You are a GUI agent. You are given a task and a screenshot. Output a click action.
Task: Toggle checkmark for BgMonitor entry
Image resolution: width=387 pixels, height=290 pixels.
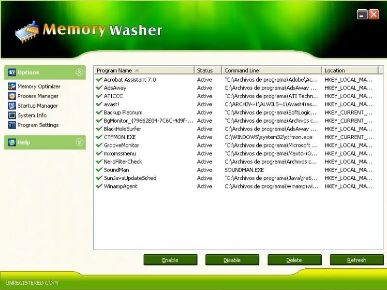pyautogui.click(x=99, y=120)
